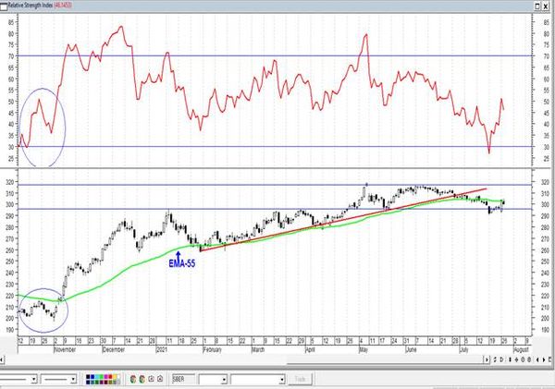Click the left-pointing chart navigation arrow

[x=537, y=359]
